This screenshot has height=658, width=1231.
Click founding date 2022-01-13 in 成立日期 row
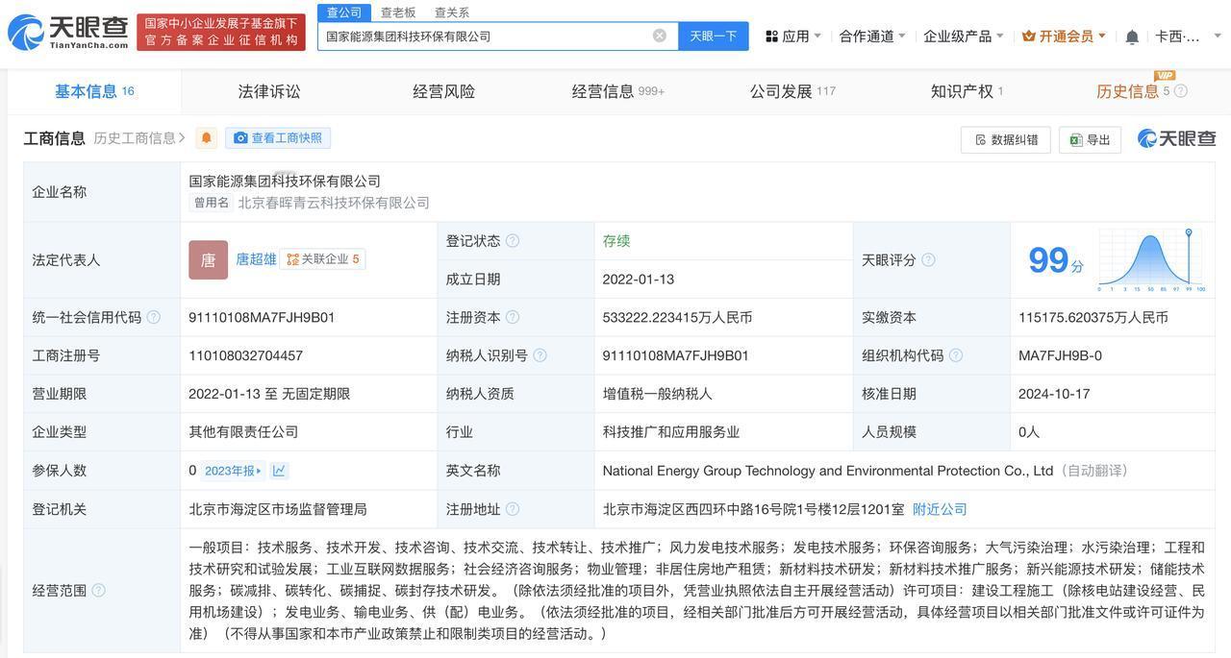[639, 279]
